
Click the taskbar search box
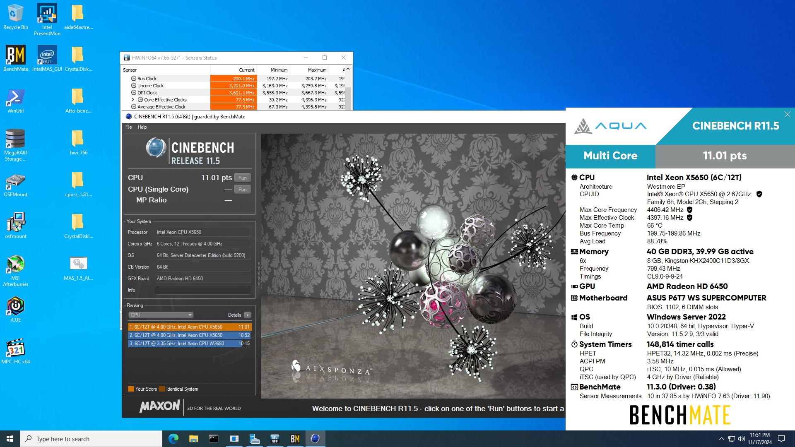pos(91,439)
